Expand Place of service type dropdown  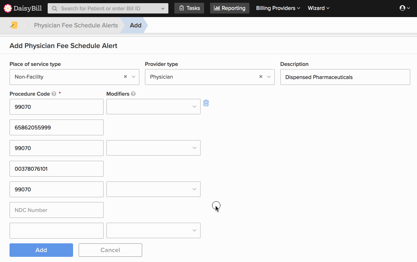(133, 77)
